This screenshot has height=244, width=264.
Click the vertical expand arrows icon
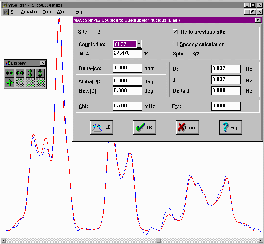click(30, 73)
